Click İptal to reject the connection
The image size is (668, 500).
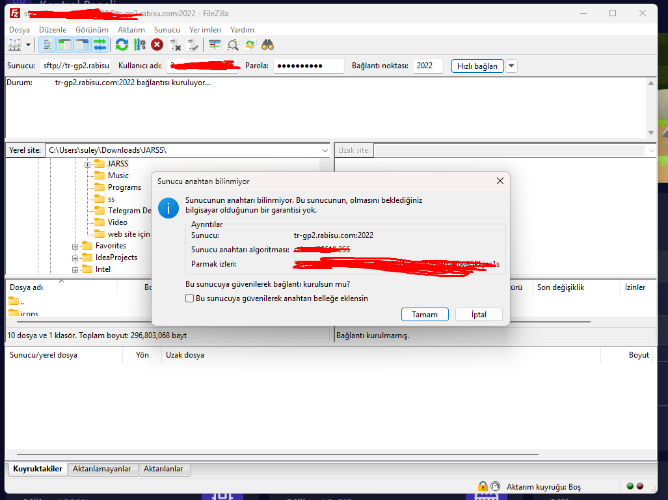[479, 314]
